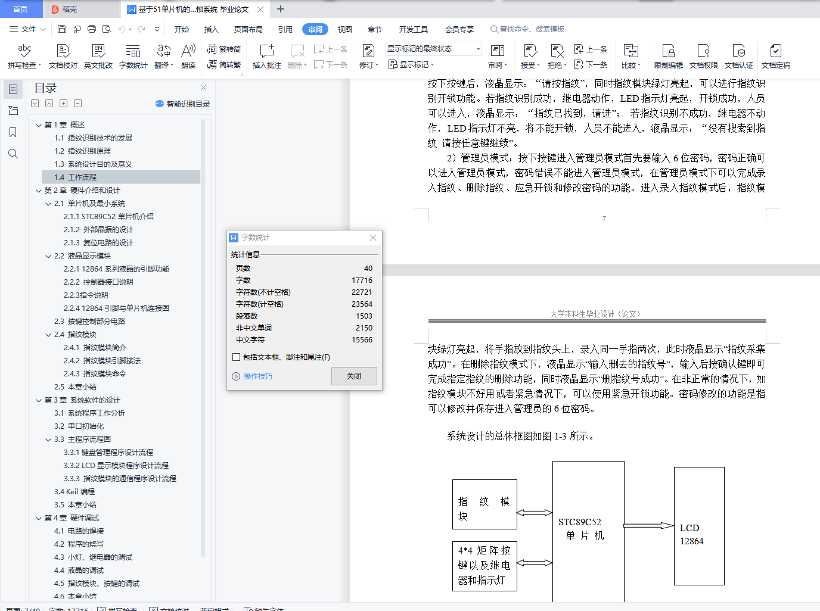Close the 目录 navigation pane
Image resolution: width=820 pixels, height=611 pixels.
coord(203,87)
